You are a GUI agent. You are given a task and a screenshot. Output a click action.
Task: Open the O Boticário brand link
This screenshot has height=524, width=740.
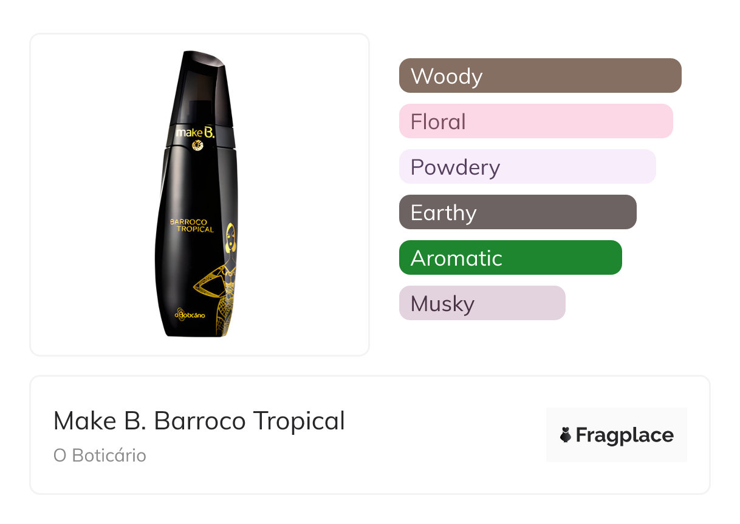[100, 455]
